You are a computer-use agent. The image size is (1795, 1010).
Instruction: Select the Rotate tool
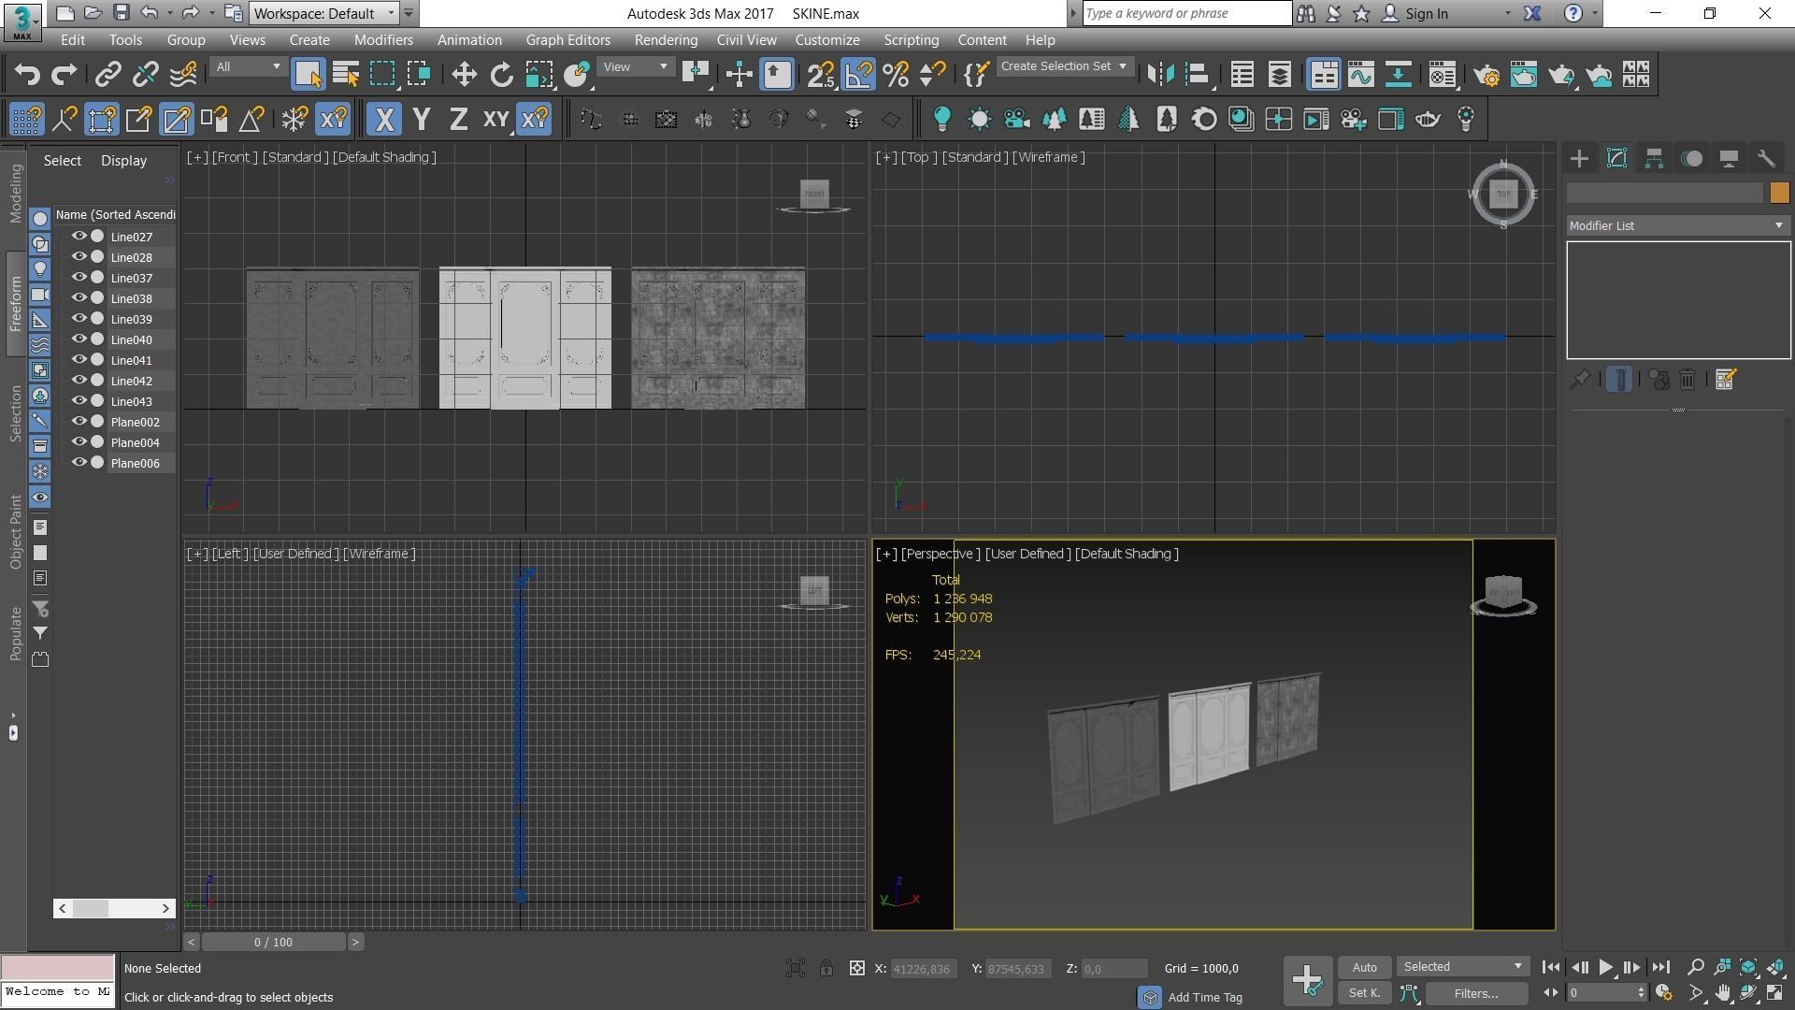point(501,75)
